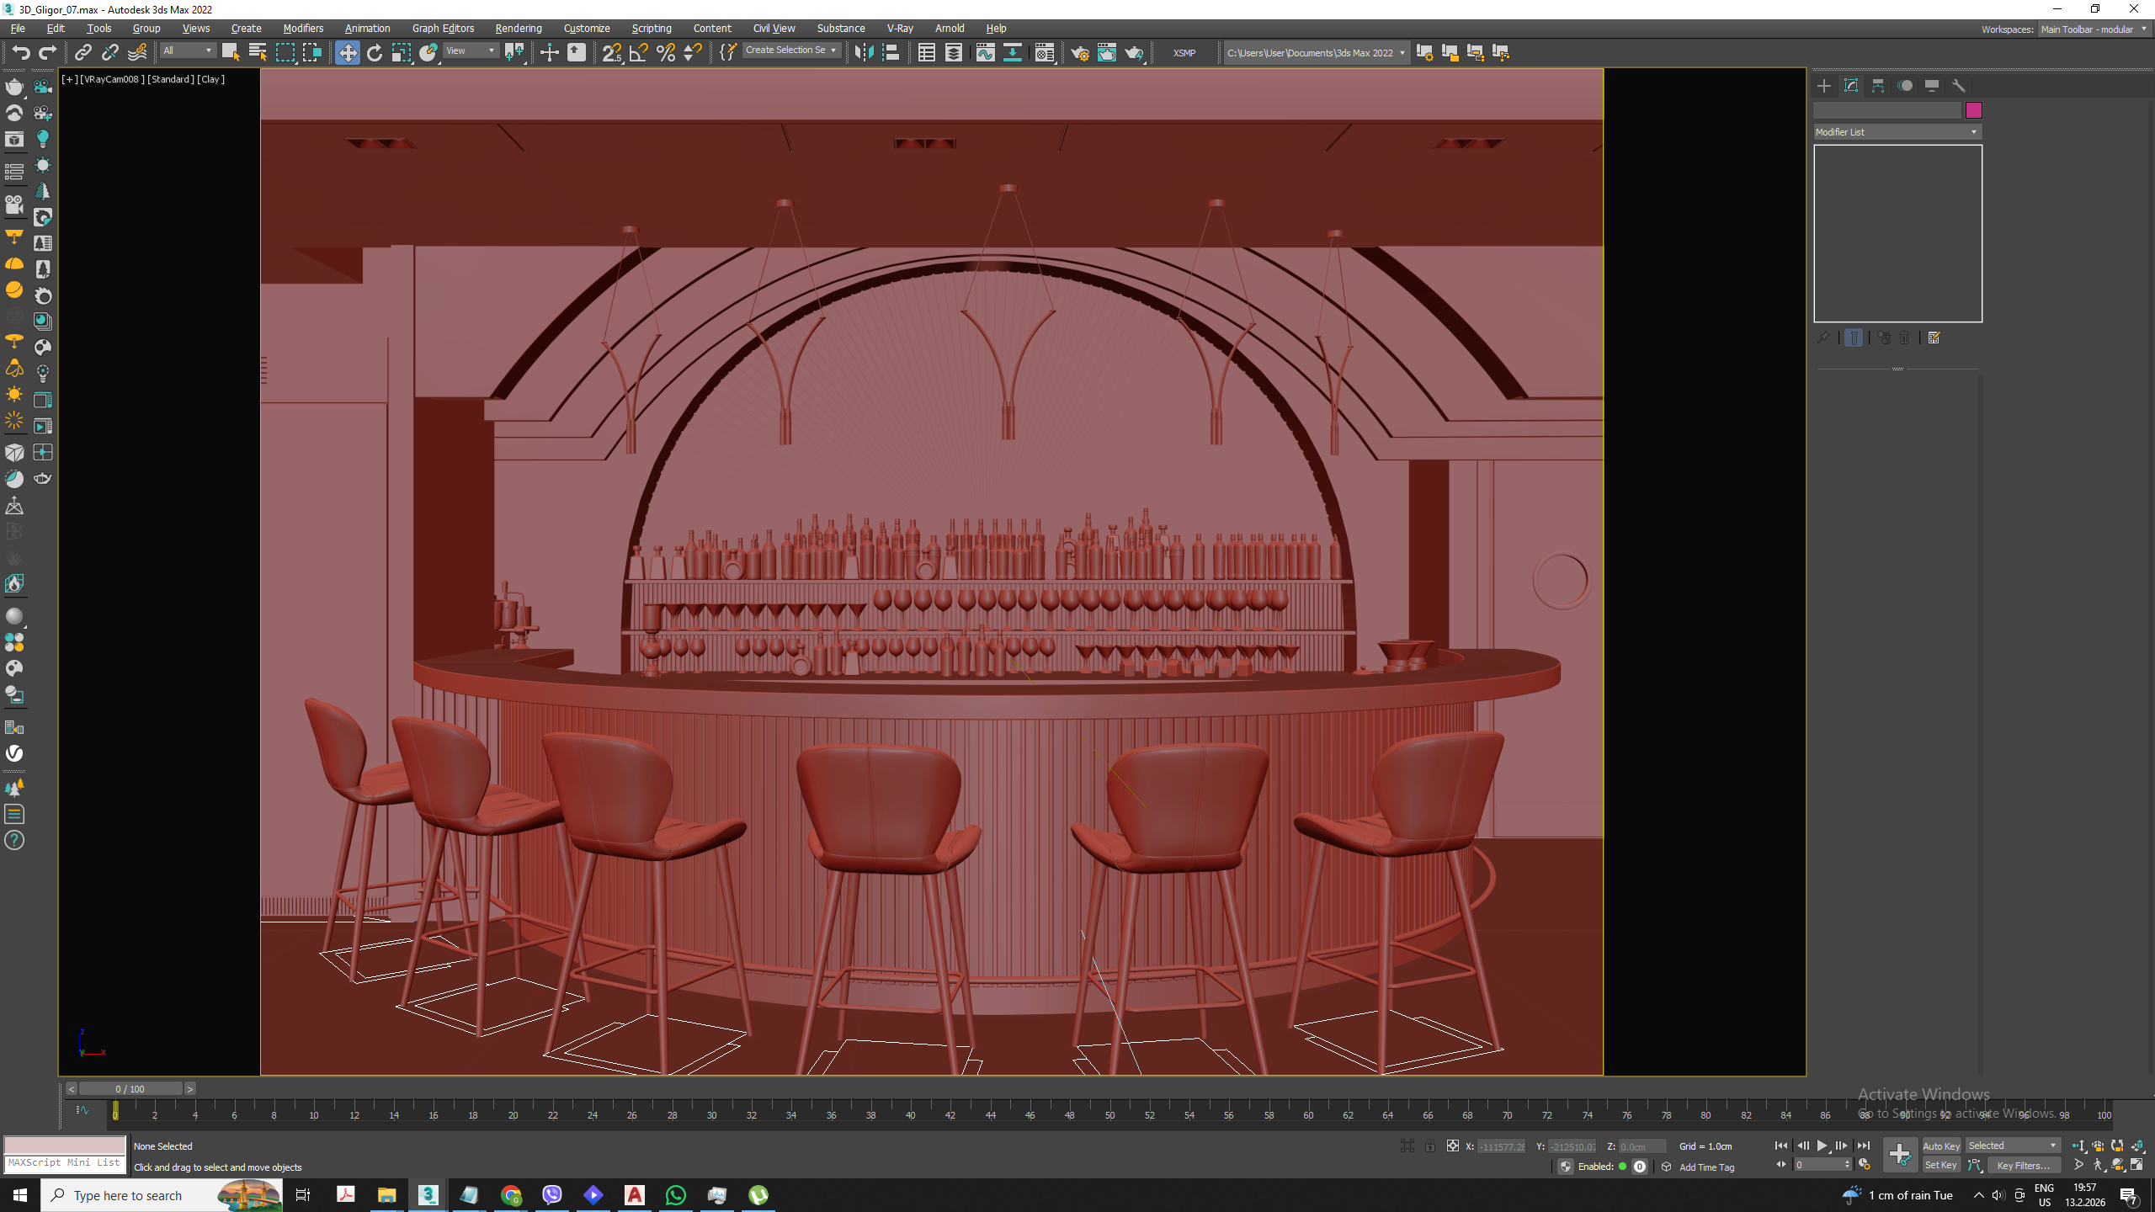Toggle Angle Snap on
2155x1212 pixels.
639,53
